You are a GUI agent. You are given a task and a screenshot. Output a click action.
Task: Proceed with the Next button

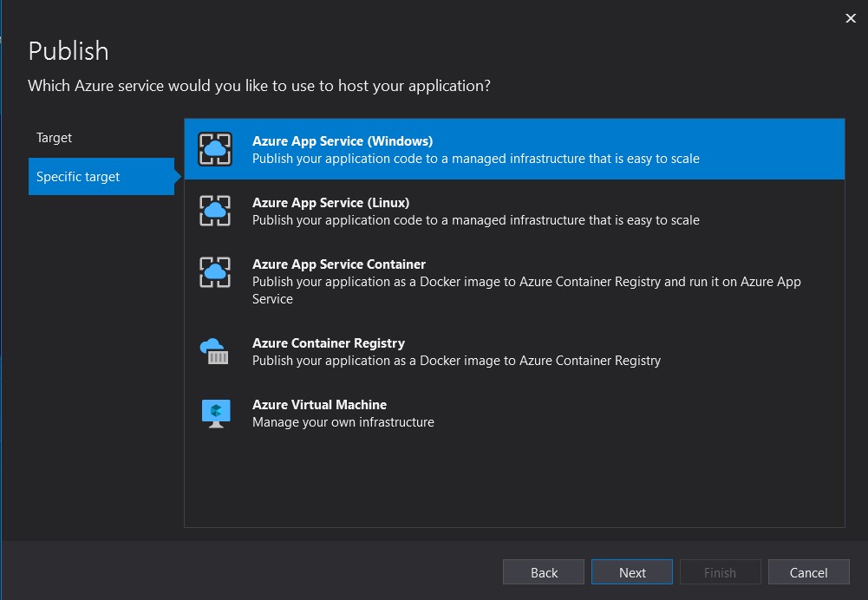pos(632,571)
